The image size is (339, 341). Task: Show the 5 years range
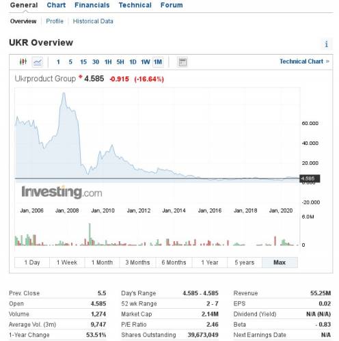tap(245, 262)
